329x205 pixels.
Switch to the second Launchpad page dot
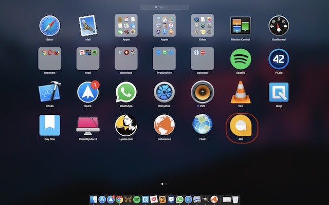pyautogui.click(x=166, y=184)
